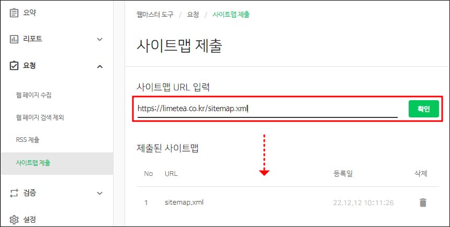The width and height of the screenshot is (450, 227).
Task: Delete sitemap.xml with the trash icon
Action: point(423,202)
